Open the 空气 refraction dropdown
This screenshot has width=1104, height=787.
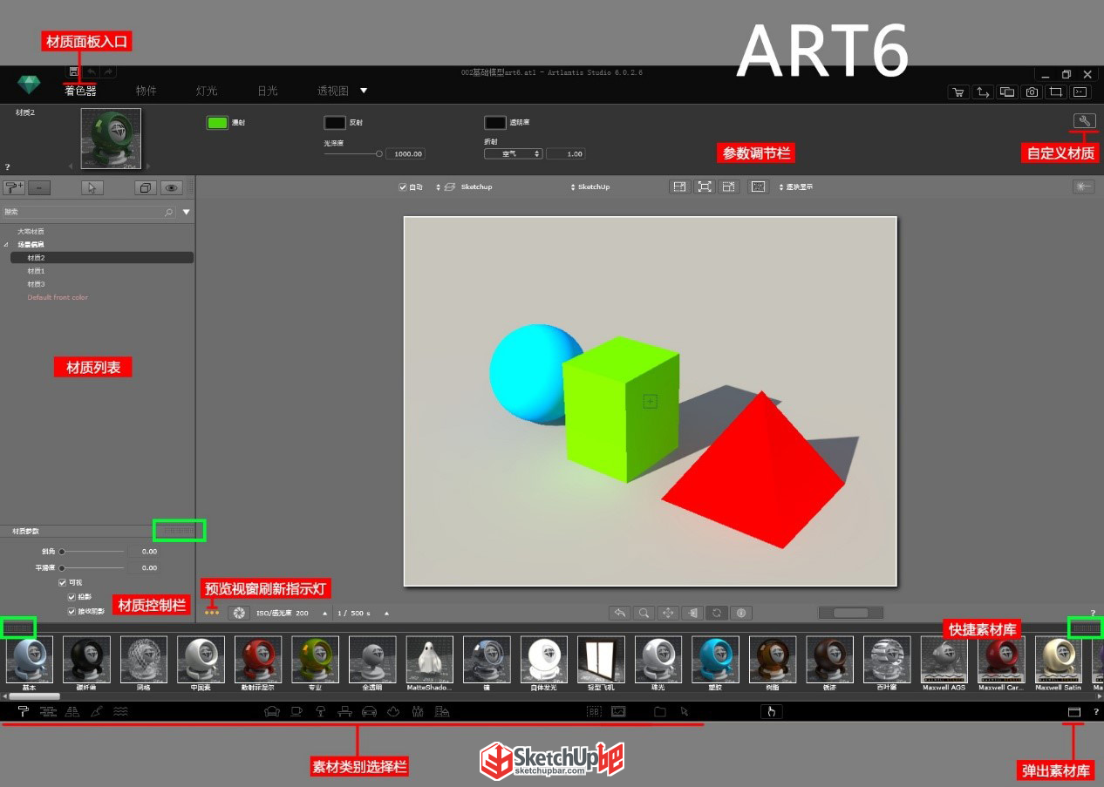(x=514, y=153)
